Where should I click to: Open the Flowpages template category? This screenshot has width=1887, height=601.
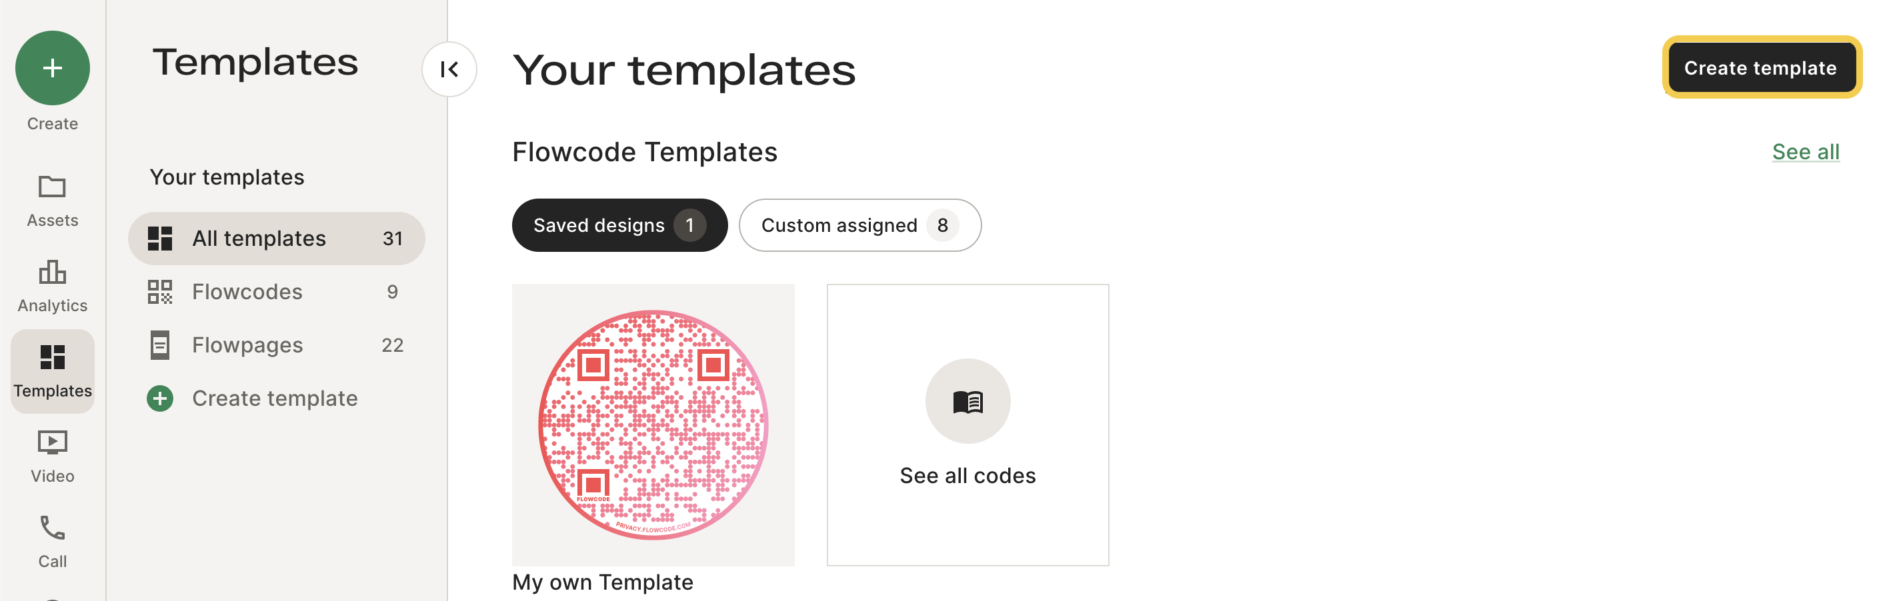[277, 346]
